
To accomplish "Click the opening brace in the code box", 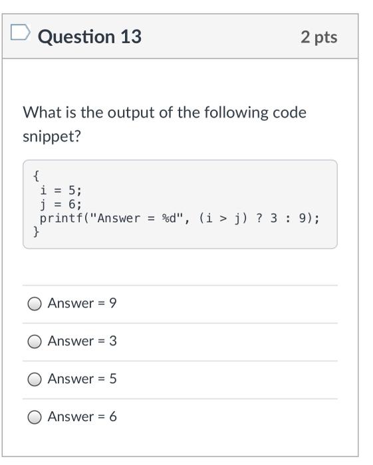I will [36, 176].
